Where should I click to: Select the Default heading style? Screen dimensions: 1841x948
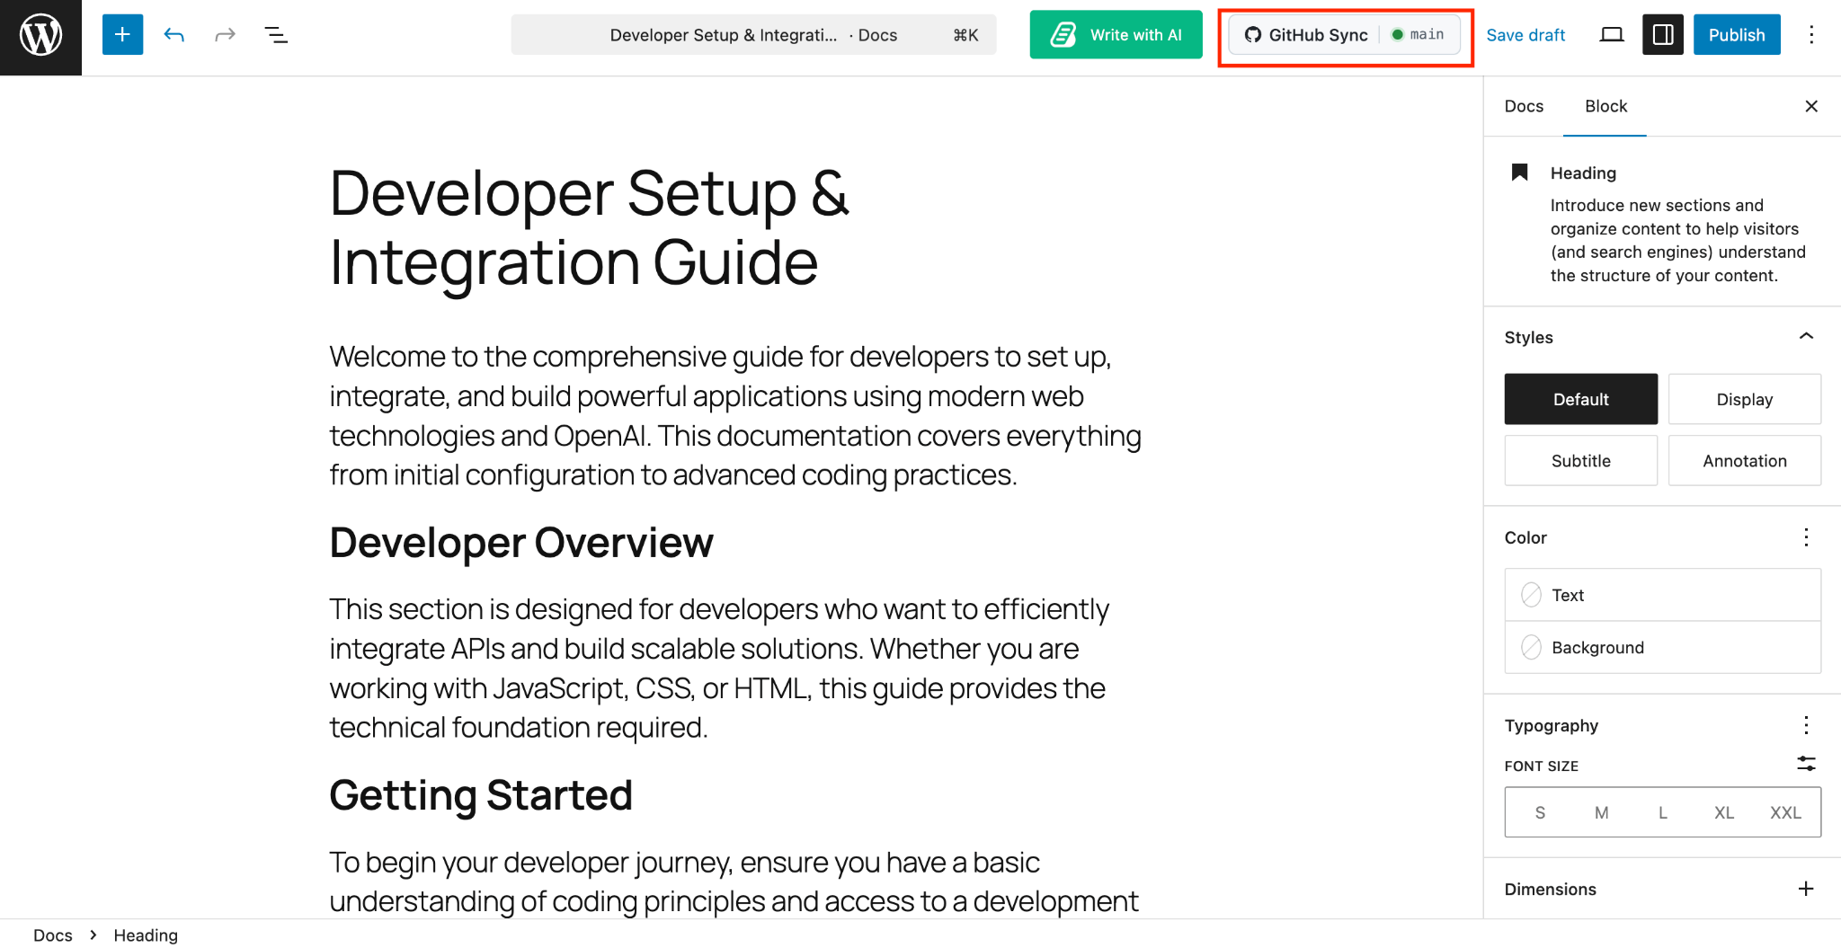(x=1581, y=399)
